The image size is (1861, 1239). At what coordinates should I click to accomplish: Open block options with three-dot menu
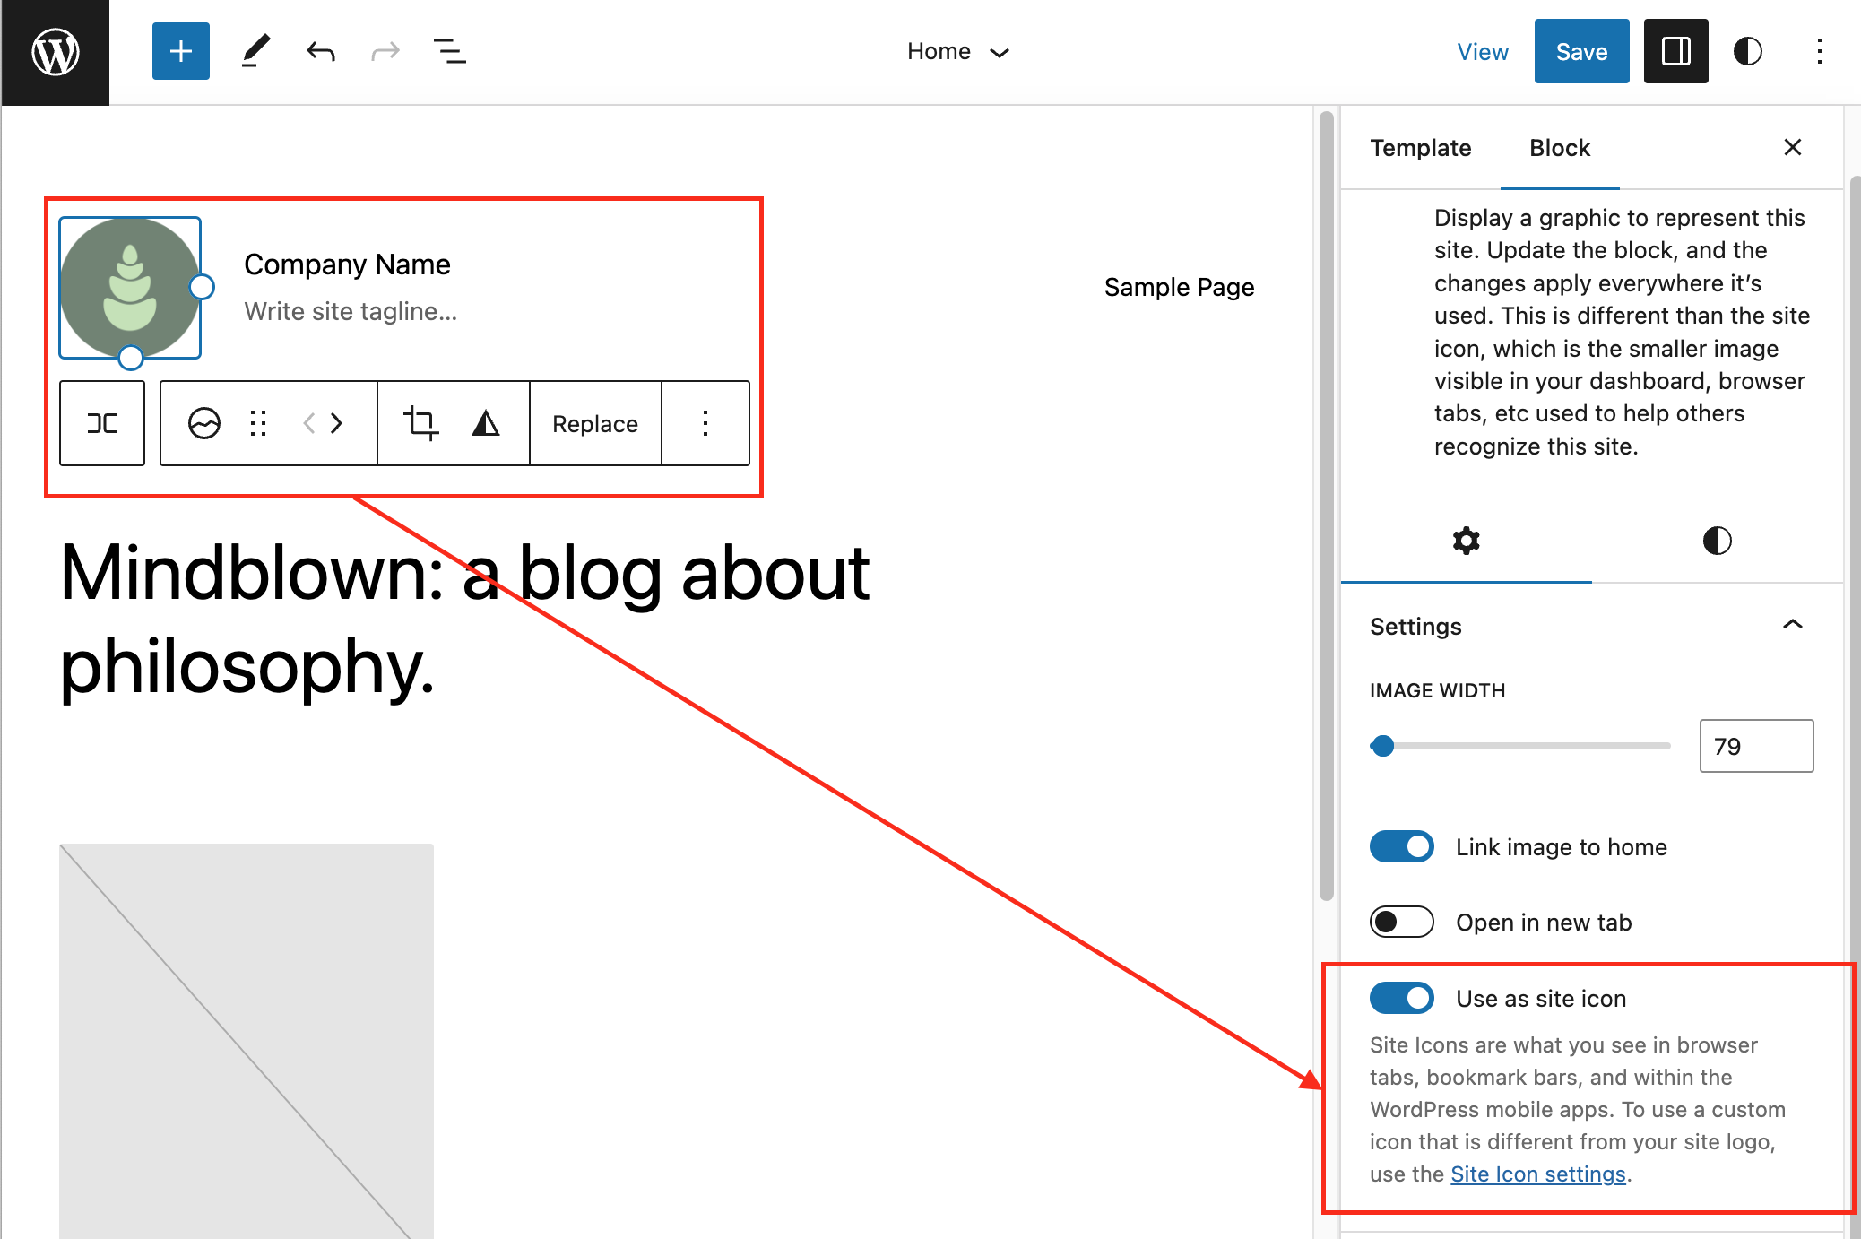[705, 423]
